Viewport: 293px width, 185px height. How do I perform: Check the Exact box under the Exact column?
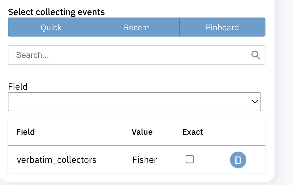click(x=190, y=159)
